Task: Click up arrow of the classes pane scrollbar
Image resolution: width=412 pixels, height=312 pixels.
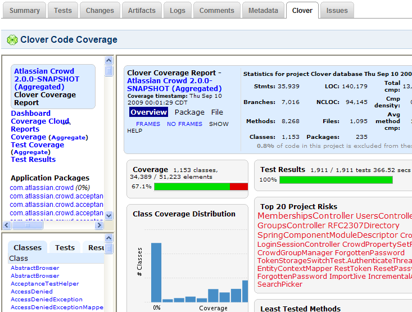Action: [x=109, y=238]
